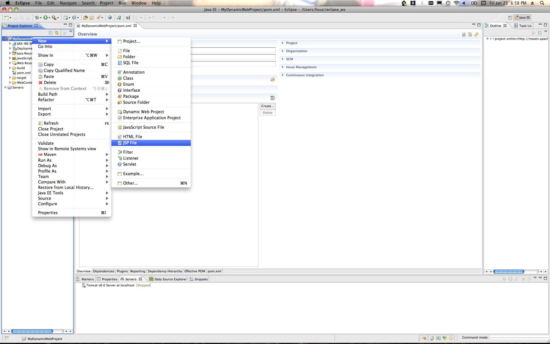550x344 pixels.
Task: Click the Refresh POM arrows icon in editor
Action: pyautogui.click(x=476, y=34)
